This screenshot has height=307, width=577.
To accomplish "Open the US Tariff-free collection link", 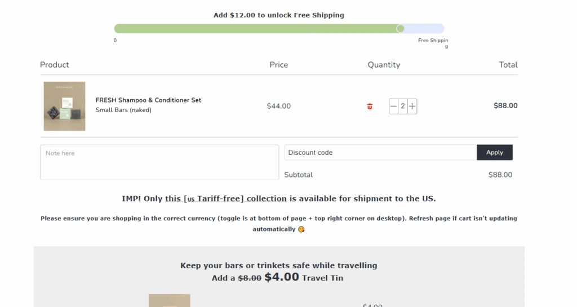I will [x=225, y=199].
